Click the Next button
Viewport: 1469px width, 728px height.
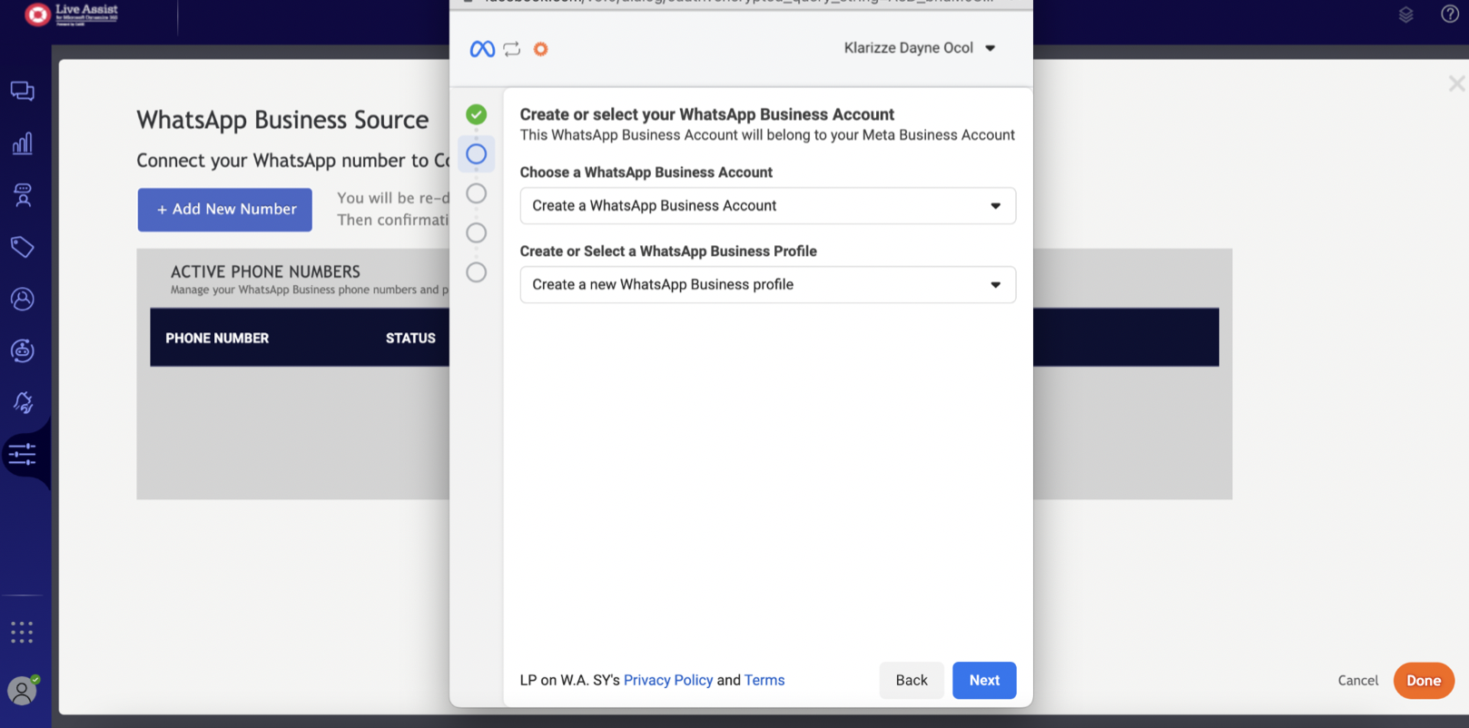click(984, 680)
